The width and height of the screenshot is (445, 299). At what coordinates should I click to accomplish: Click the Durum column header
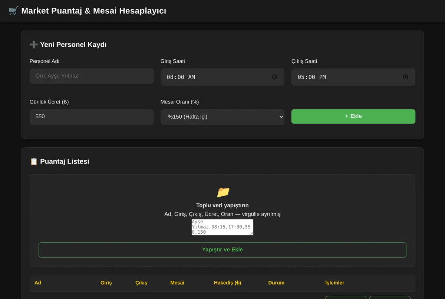tap(276, 283)
